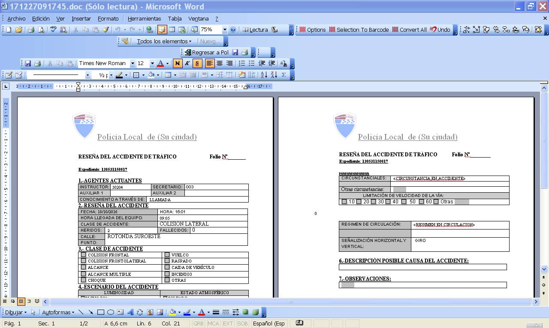Open the line style dropdown

point(87,75)
